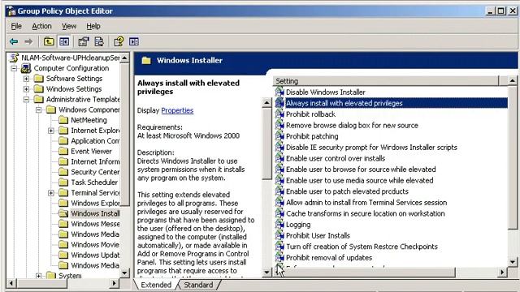Select Cache transforms in secure location on workstation
This screenshot has width=520, height=292.
(x=365, y=213)
